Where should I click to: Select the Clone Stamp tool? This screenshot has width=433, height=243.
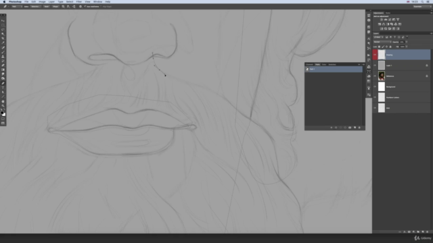pos(3,57)
